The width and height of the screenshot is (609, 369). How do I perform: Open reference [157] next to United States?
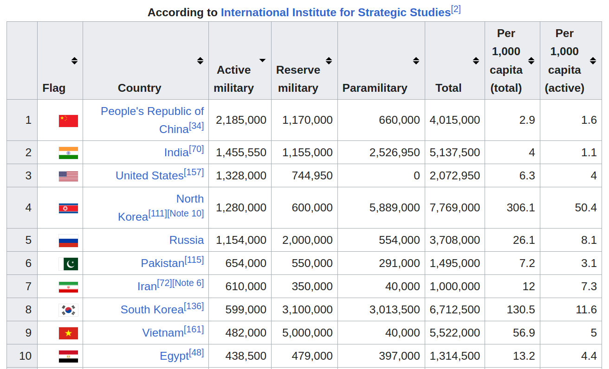point(194,172)
